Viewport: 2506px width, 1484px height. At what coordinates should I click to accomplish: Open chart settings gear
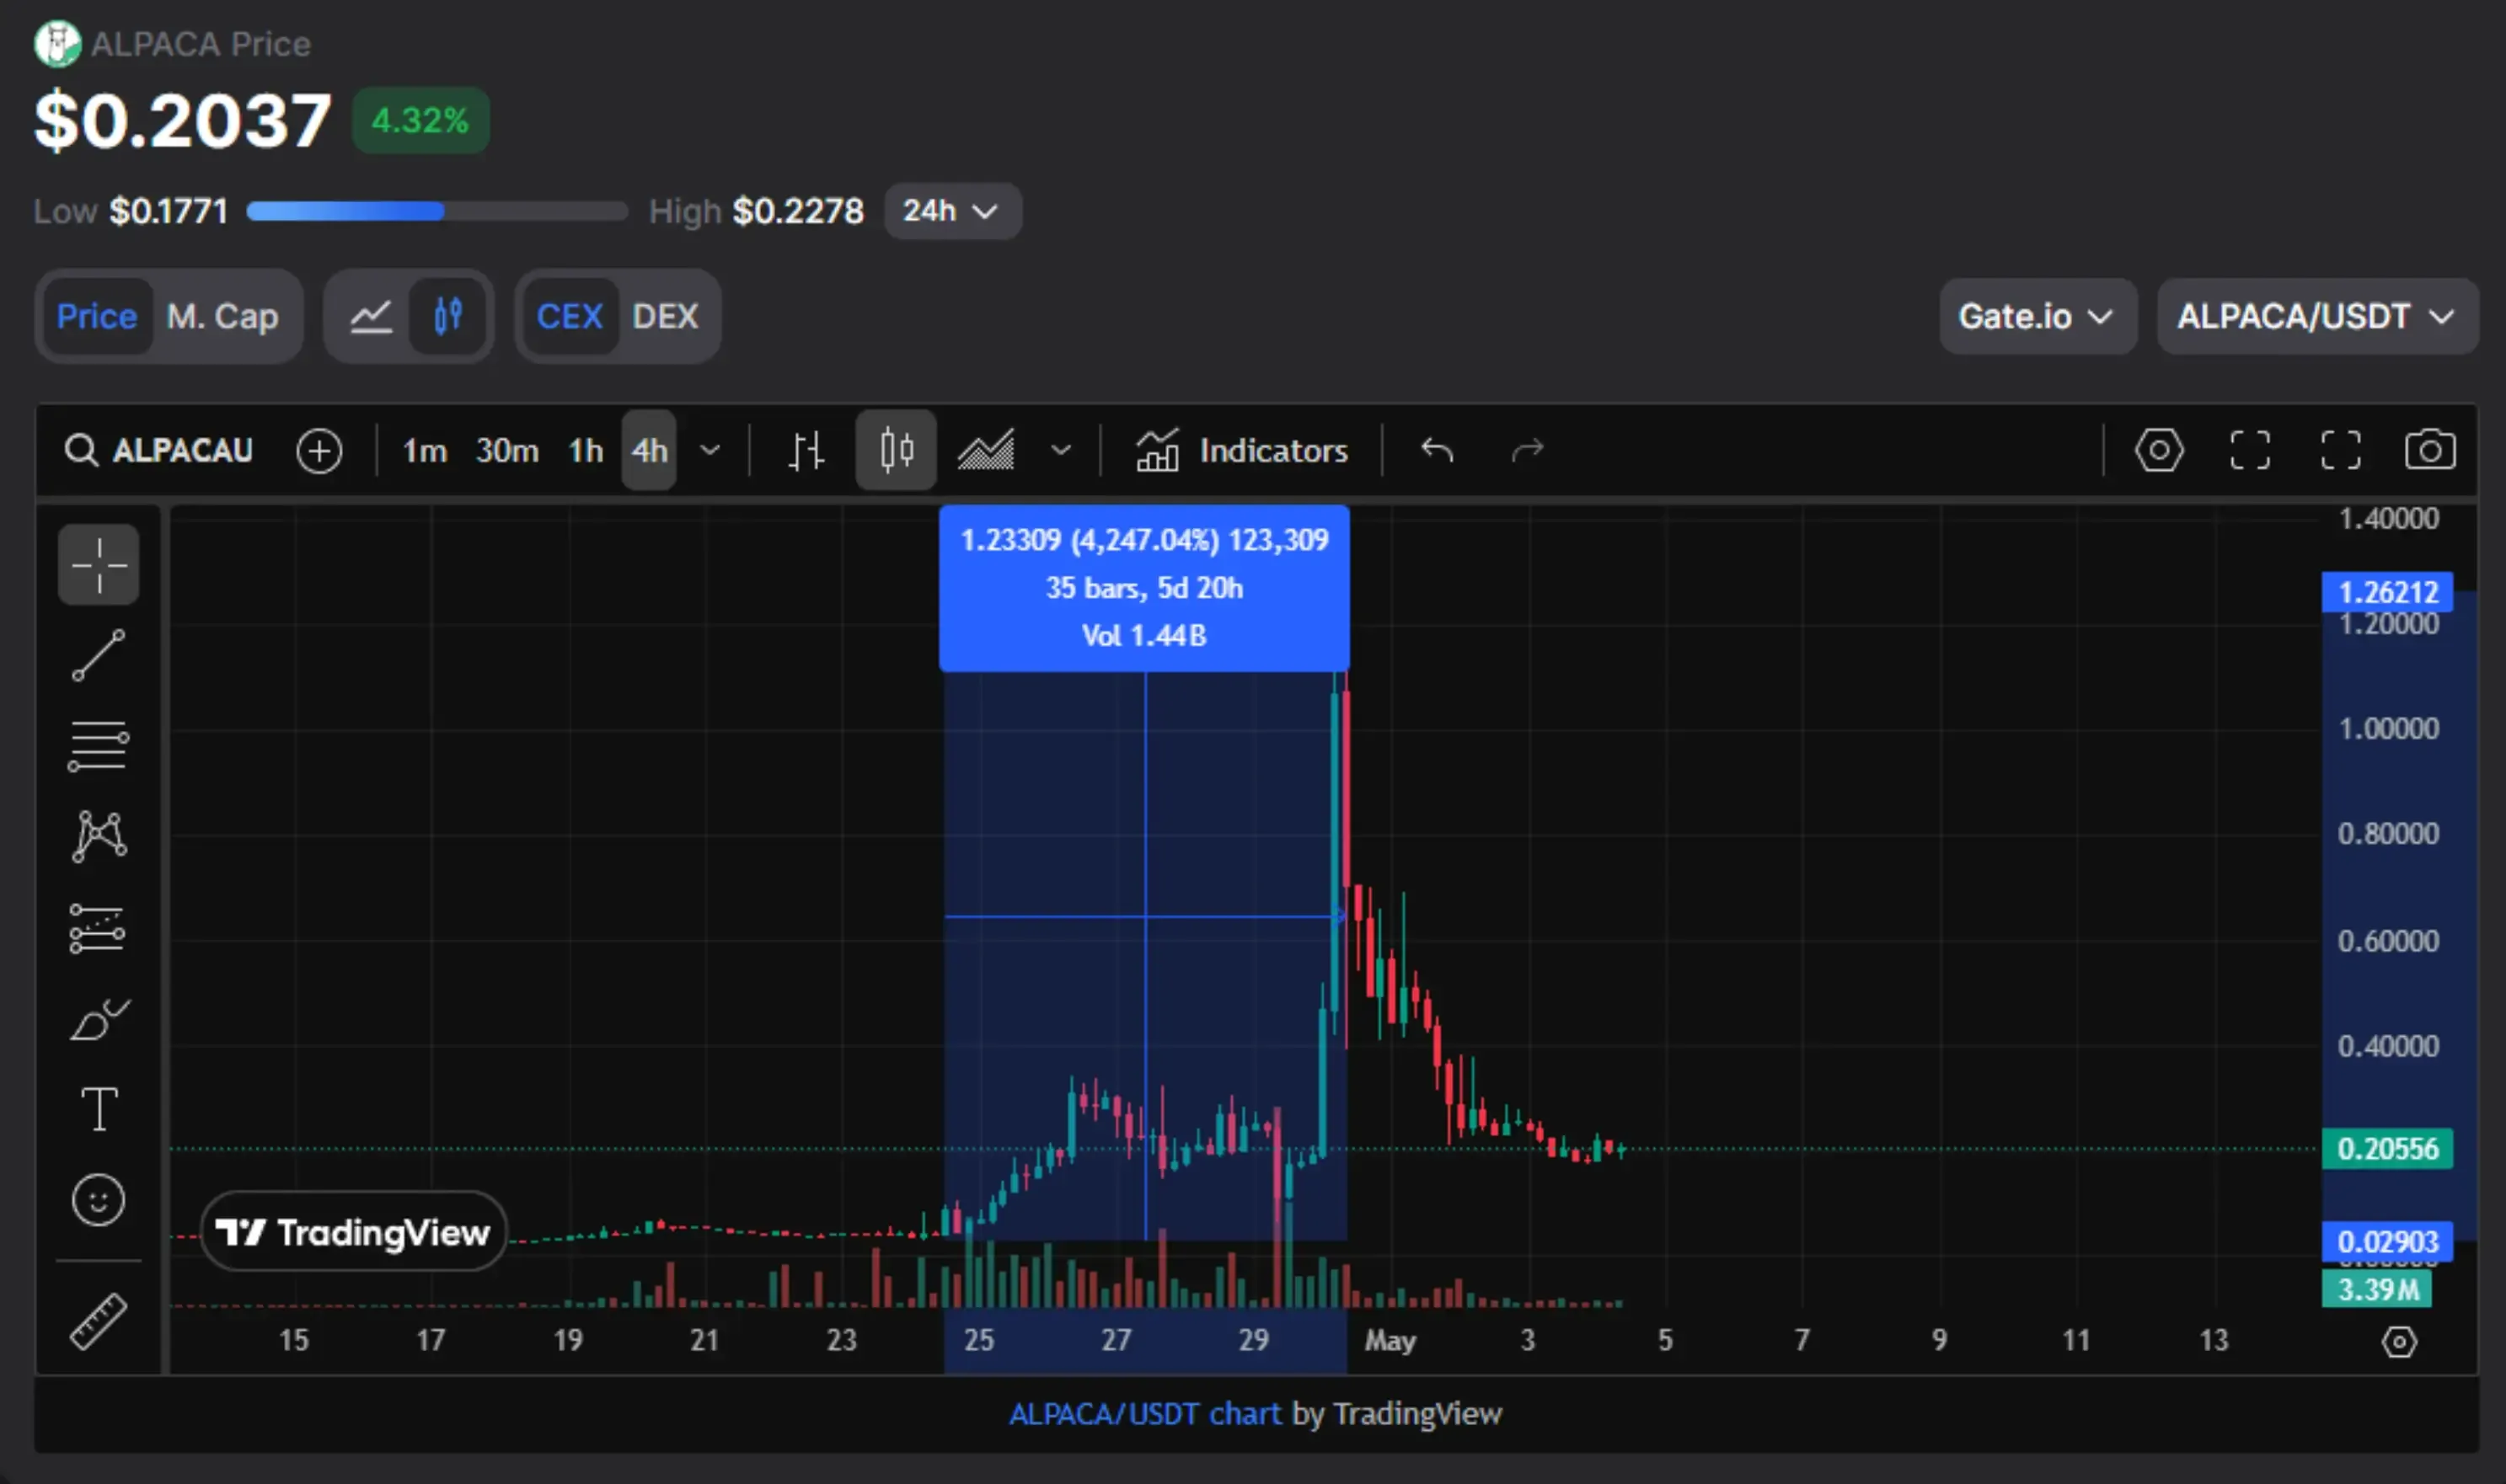[2159, 450]
